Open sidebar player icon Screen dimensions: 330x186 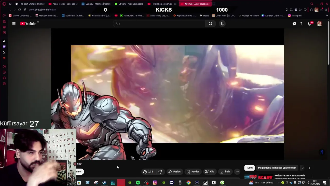[4, 67]
